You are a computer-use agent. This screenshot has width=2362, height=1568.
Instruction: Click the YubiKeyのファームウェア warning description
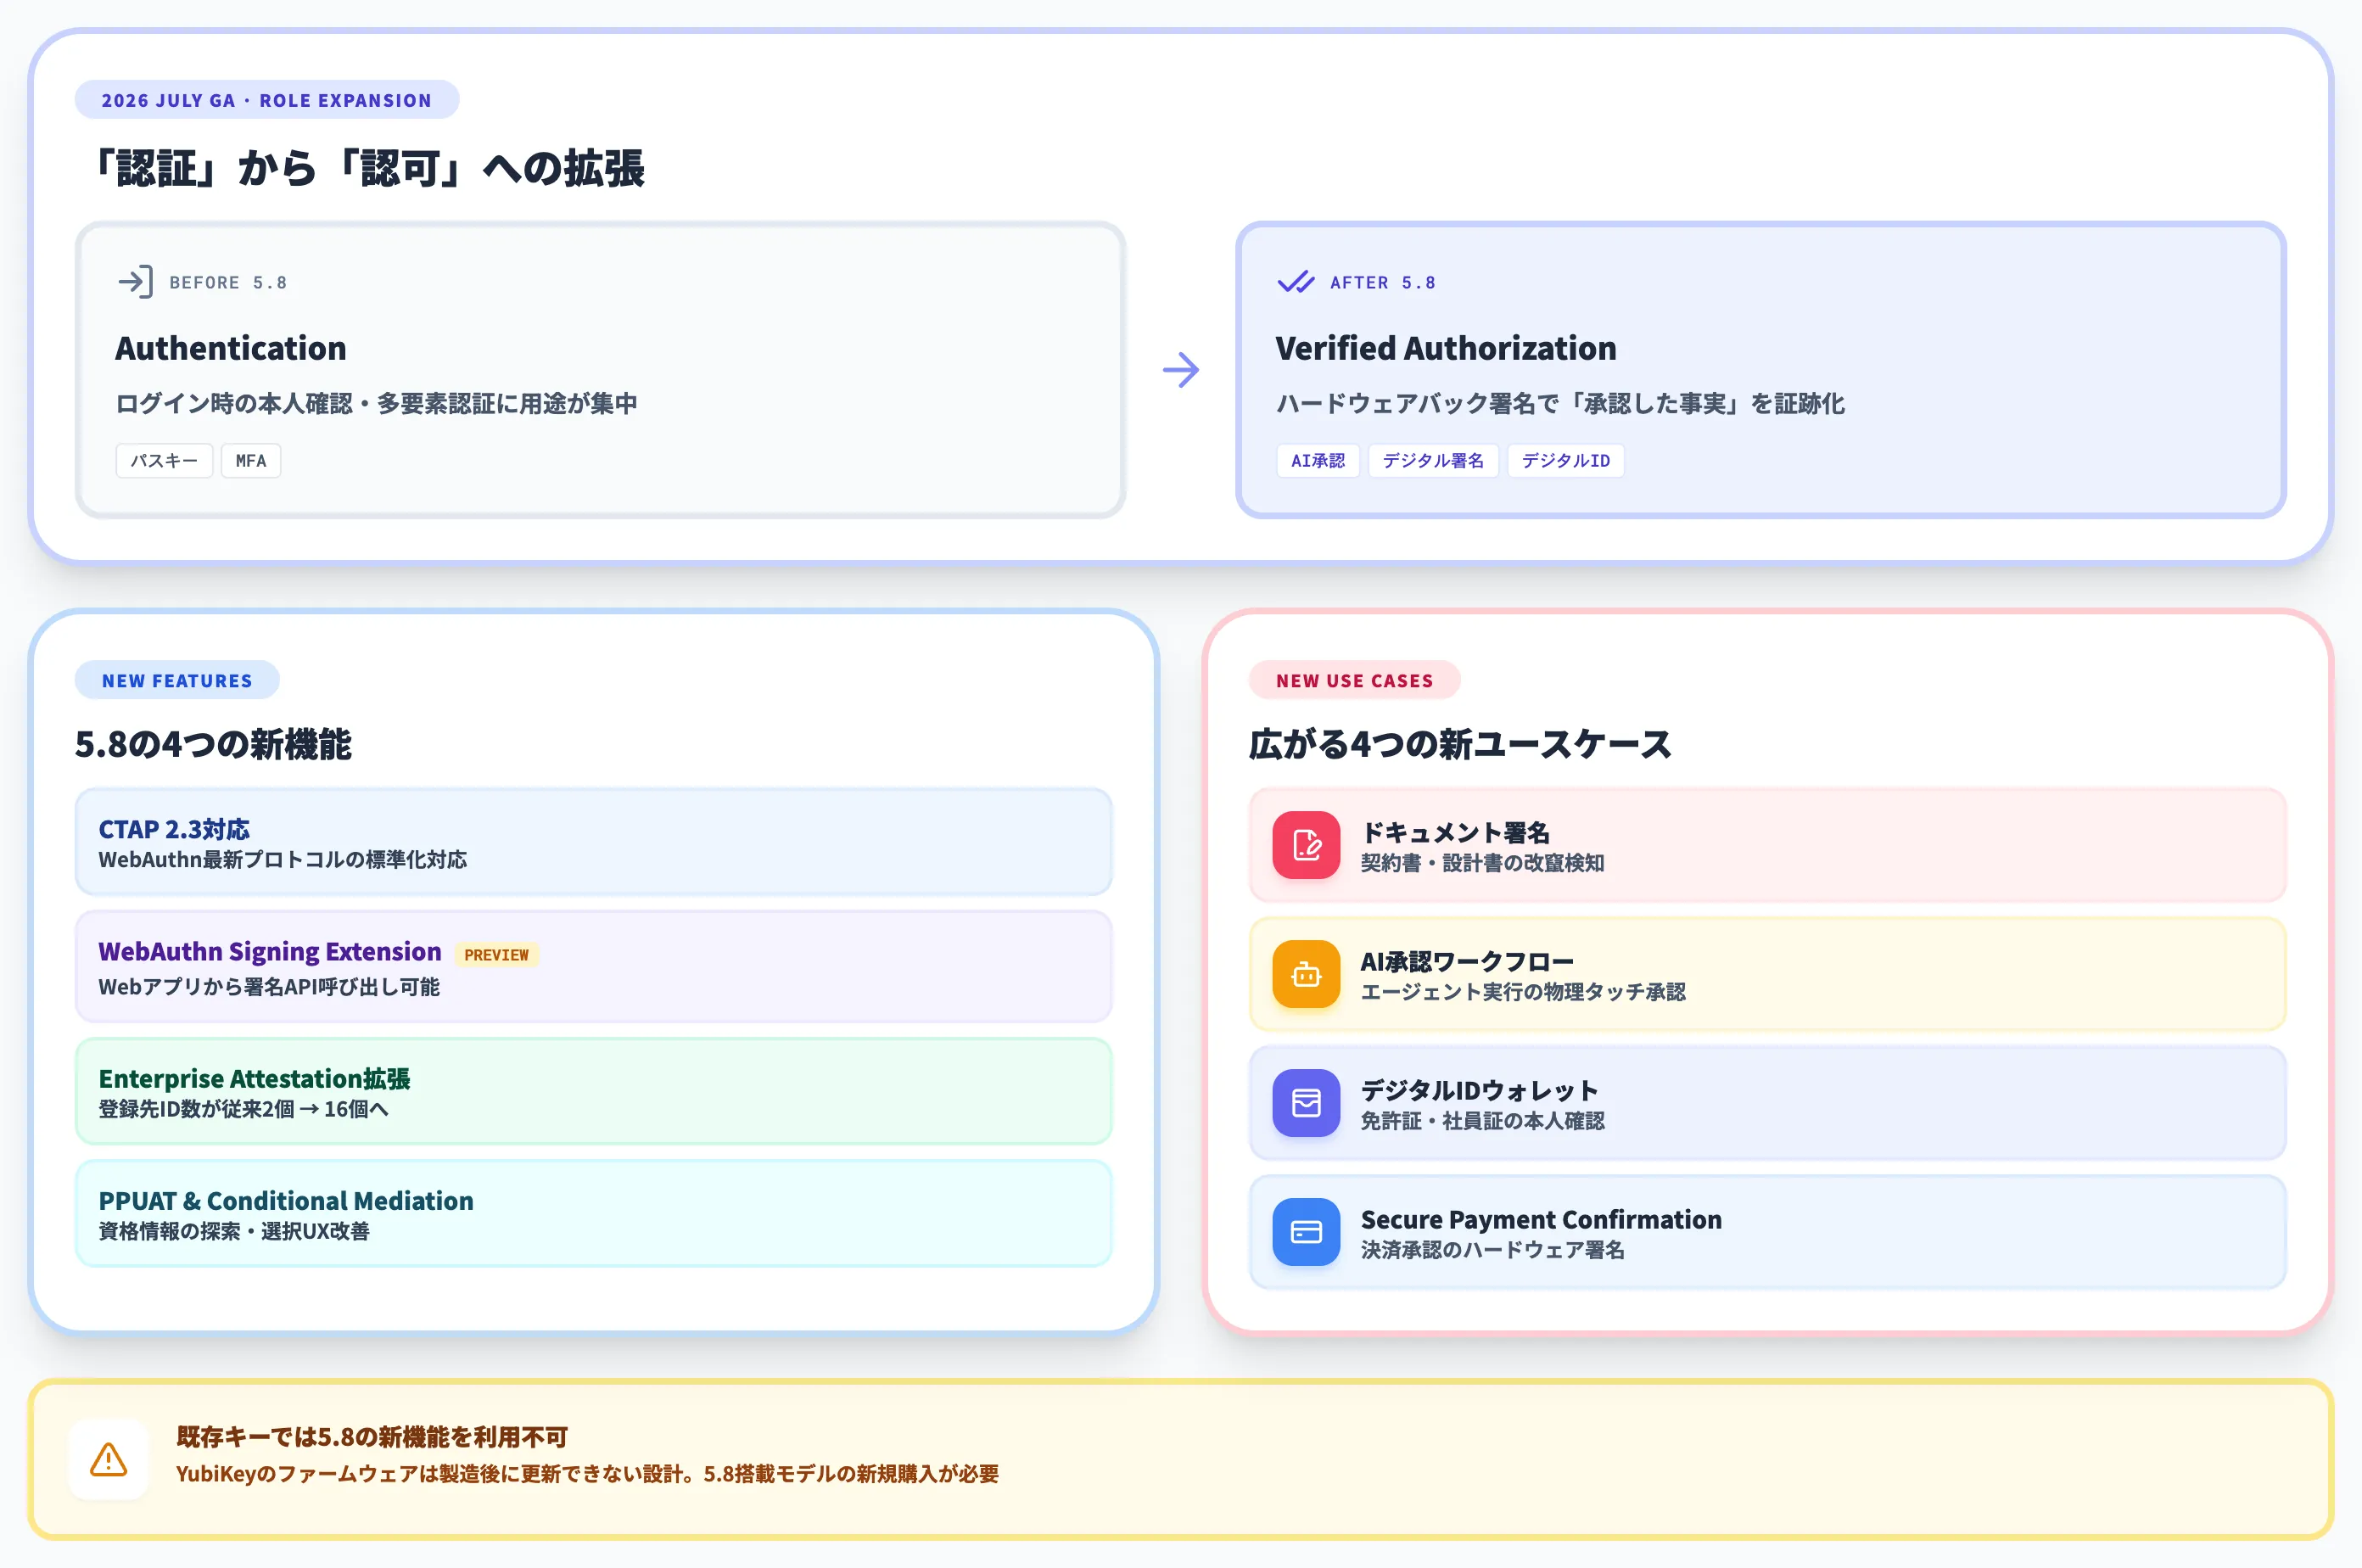coord(587,1474)
